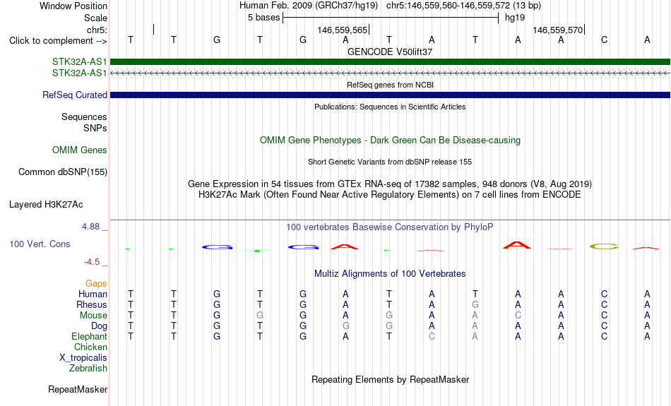The width and height of the screenshot is (671, 406).
Task: Select the Elephant species label
Action: click(89, 336)
